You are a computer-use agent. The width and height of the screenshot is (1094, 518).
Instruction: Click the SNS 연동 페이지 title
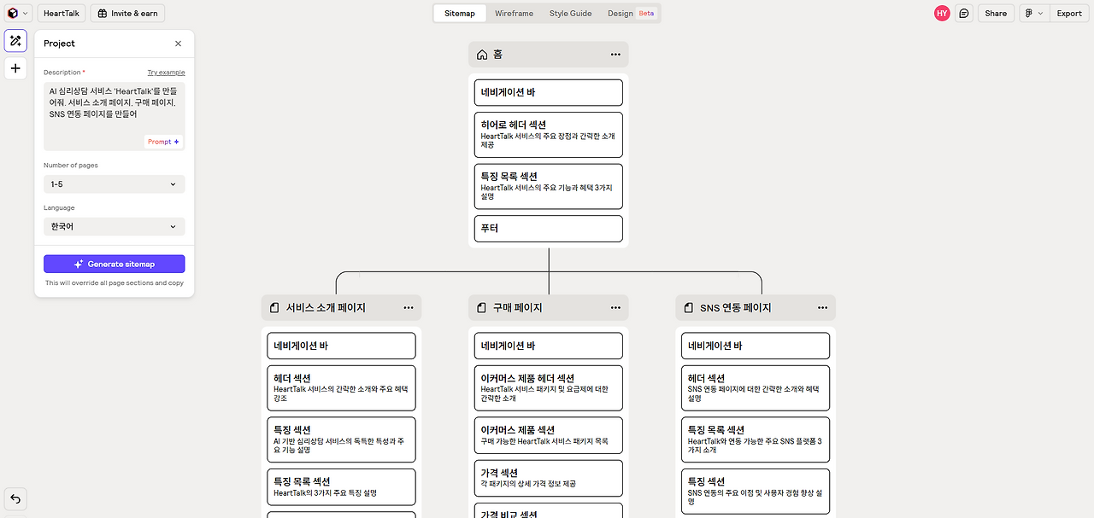(736, 308)
